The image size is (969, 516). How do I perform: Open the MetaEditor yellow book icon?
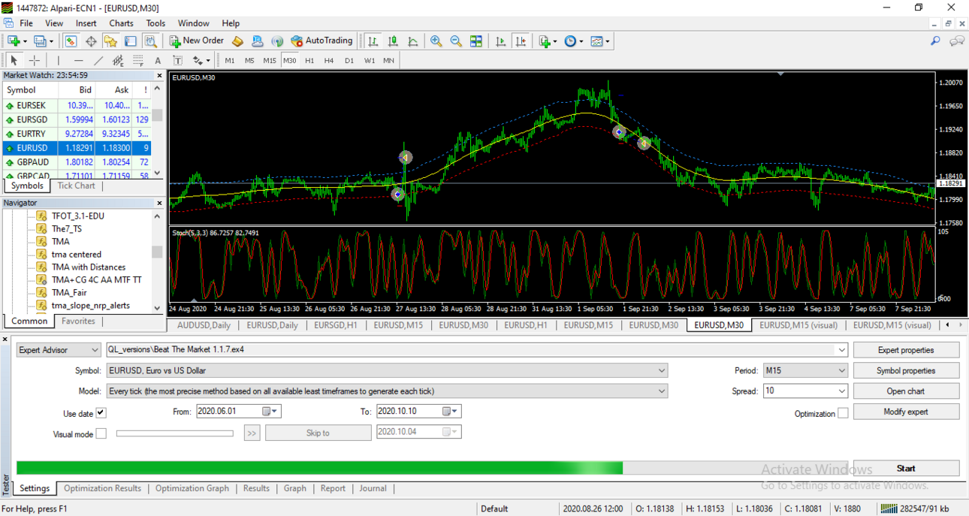(x=237, y=41)
